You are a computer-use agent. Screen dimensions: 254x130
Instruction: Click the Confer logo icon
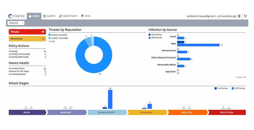point(10,16)
